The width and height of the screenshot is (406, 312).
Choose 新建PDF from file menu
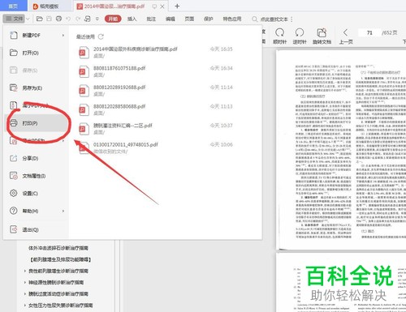point(37,35)
